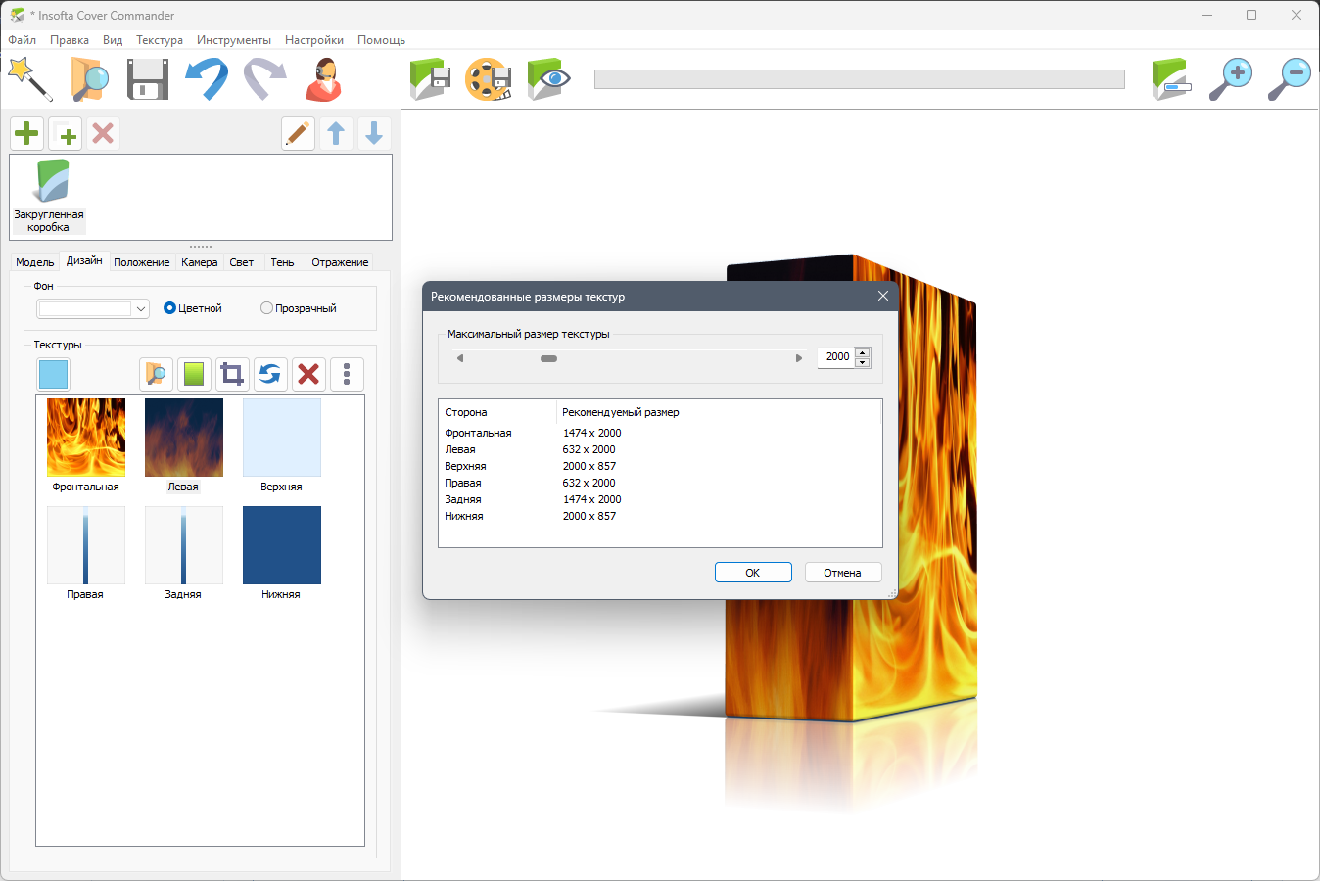The image size is (1320, 881).
Task: Click the Отмена button
Action: [x=843, y=573]
